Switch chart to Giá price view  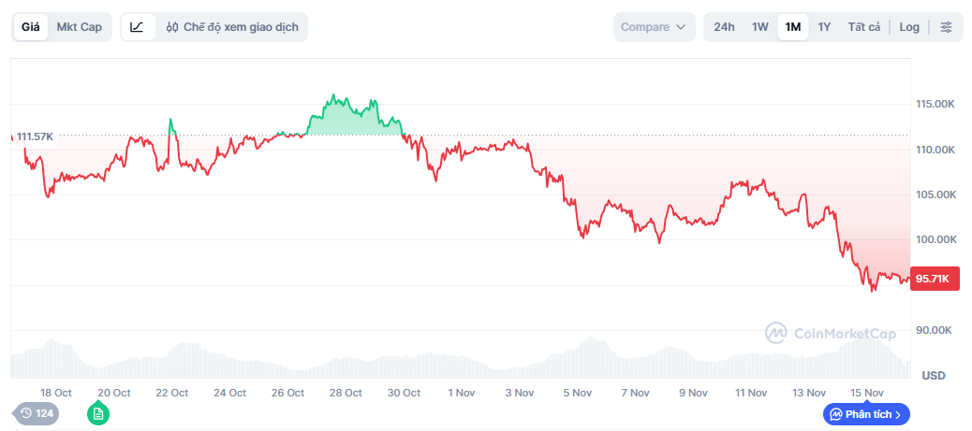31,27
